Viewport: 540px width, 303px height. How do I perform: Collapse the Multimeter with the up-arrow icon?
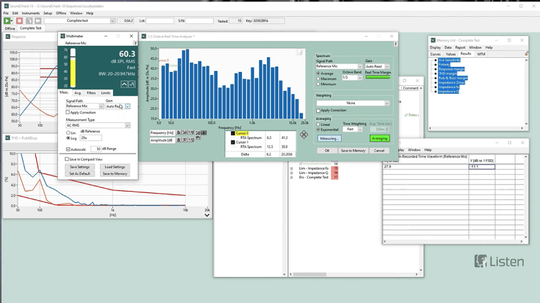coord(124,84)
